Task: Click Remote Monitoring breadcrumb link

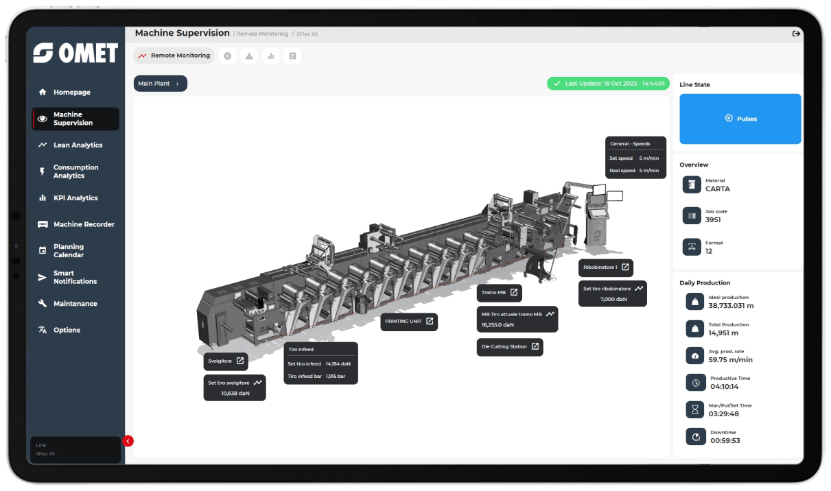Action: pos(262,34)
